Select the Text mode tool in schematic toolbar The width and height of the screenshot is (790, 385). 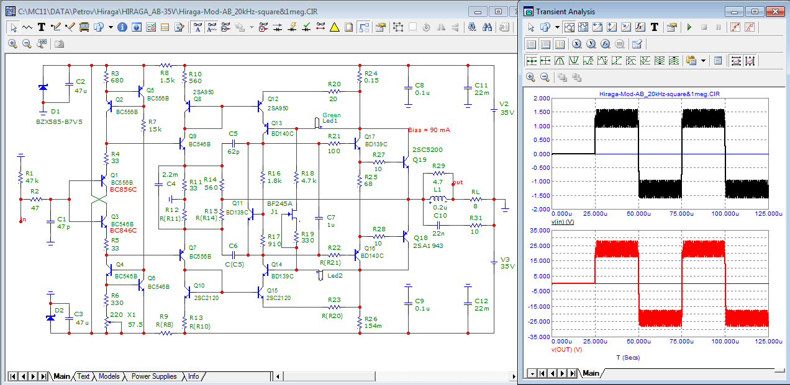[x=42, y=27]
